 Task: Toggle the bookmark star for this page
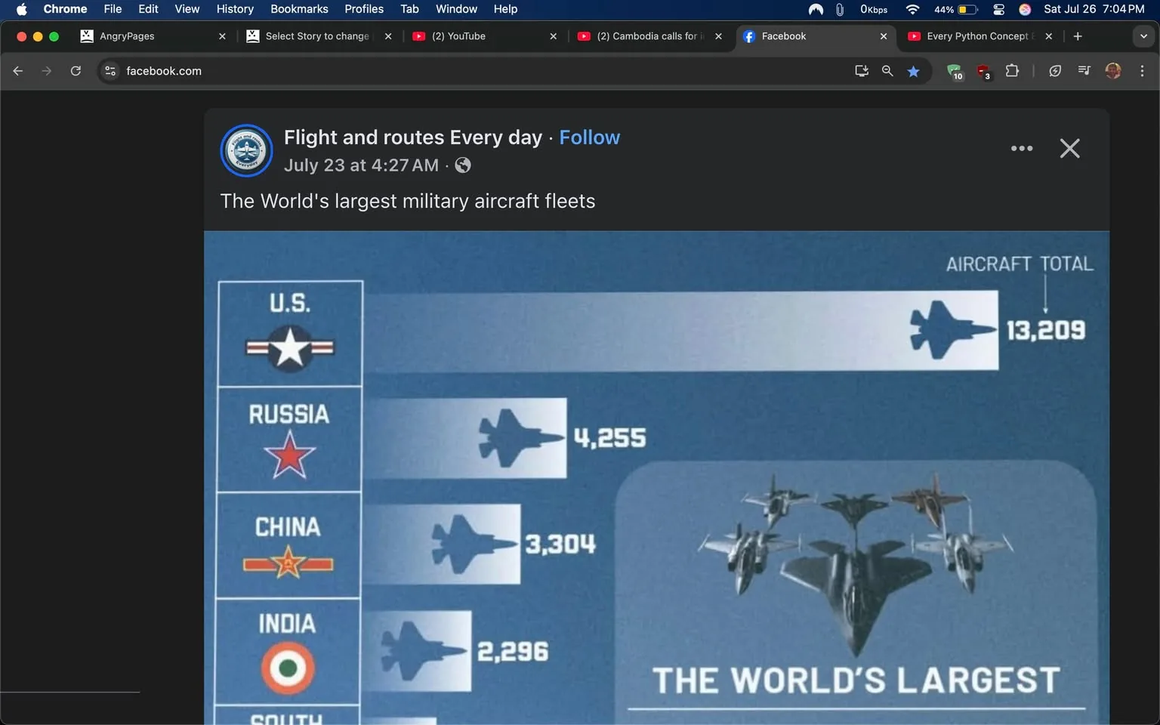[913, 70]
